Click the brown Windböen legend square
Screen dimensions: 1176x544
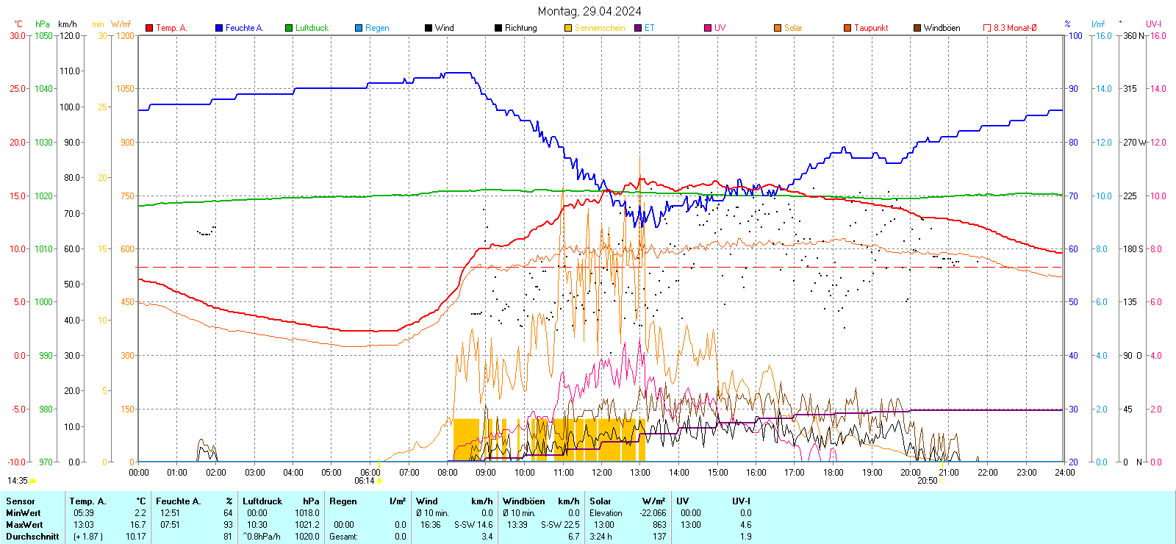[917, 28]
